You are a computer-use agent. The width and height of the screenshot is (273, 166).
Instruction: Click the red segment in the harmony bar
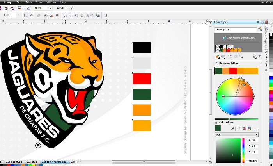pyautogui.click(x=233, y=71)
